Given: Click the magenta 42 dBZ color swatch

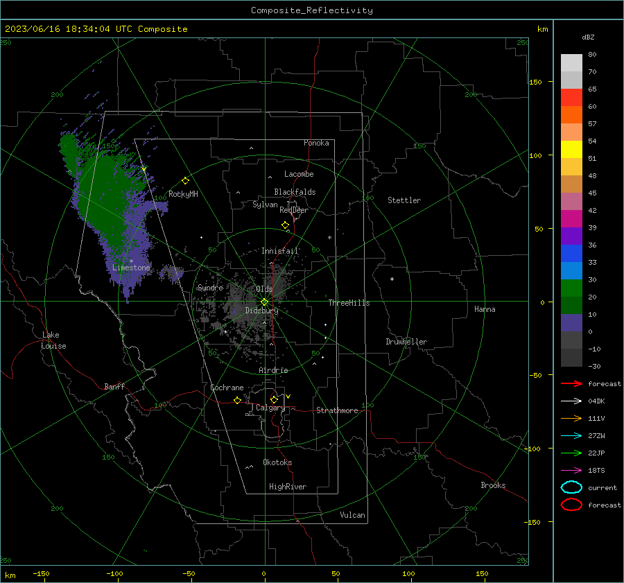Looking at the screenshot, I should point(571,218).
